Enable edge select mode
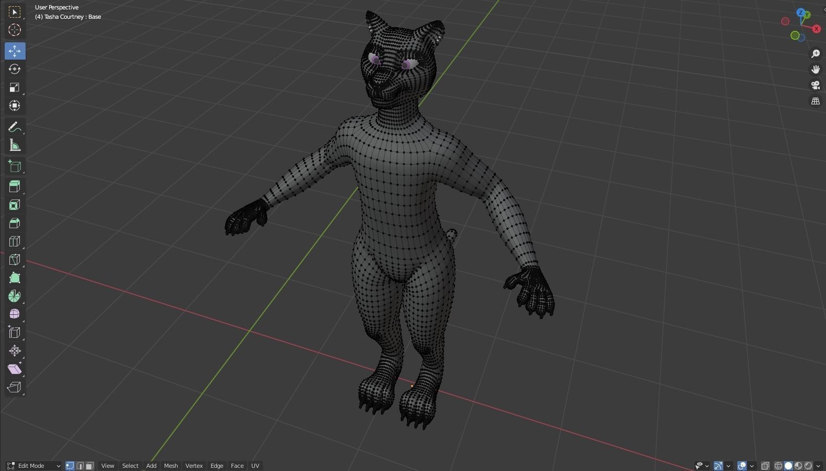826x471 pixels. click(80, 466)
